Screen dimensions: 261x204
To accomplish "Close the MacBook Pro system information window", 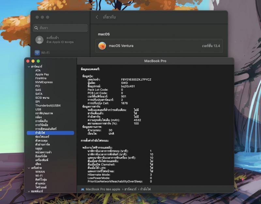I will pyautogui.click(x=28, y=61).
